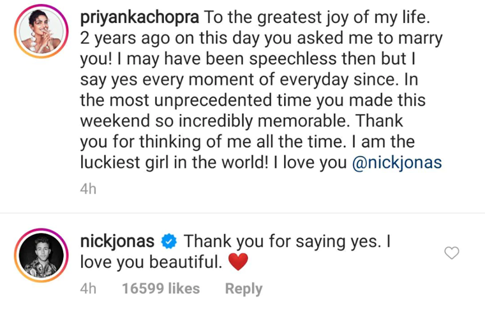Screen dimensions: 485x310
Task: View the 16599 likes list
Action: coord(161,288)
